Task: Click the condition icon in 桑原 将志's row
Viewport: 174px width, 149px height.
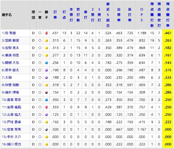Action: (x=46, y=55)
